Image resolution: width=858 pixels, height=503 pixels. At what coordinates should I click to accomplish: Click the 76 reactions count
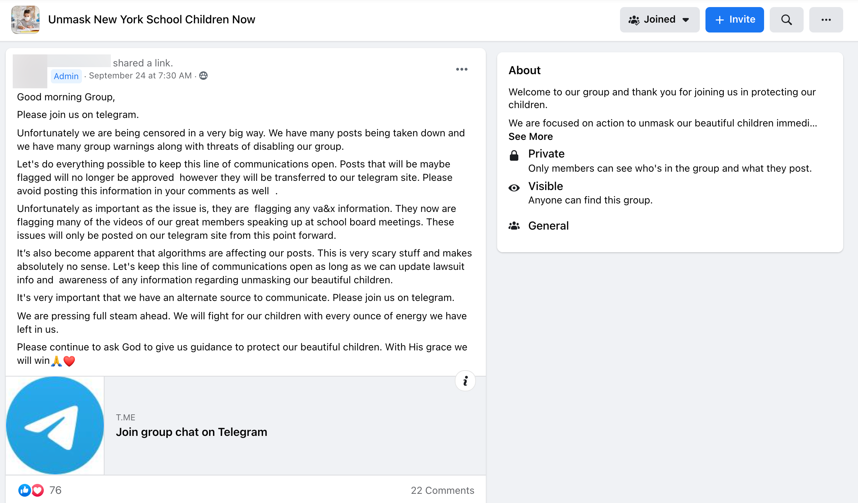(x=55, y=490)
